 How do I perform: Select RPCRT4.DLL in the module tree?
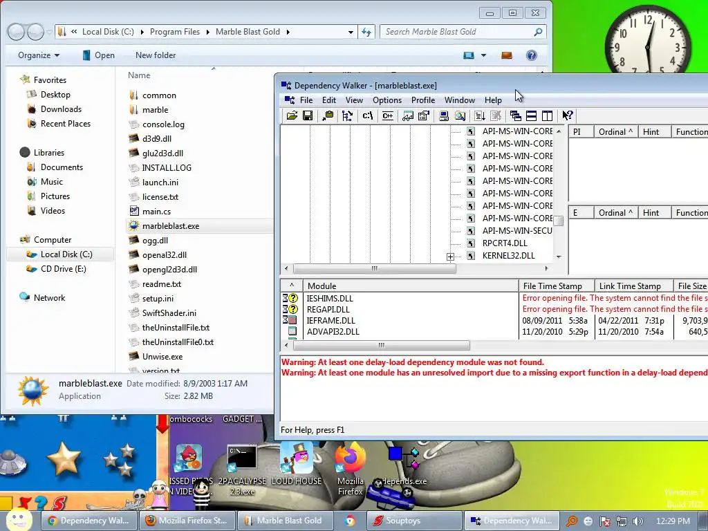(505, 243)
